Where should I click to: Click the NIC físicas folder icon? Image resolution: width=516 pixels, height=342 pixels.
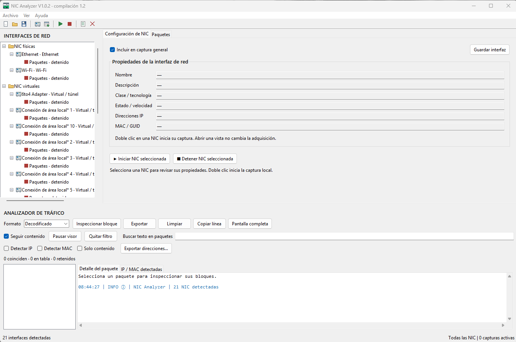11,46
